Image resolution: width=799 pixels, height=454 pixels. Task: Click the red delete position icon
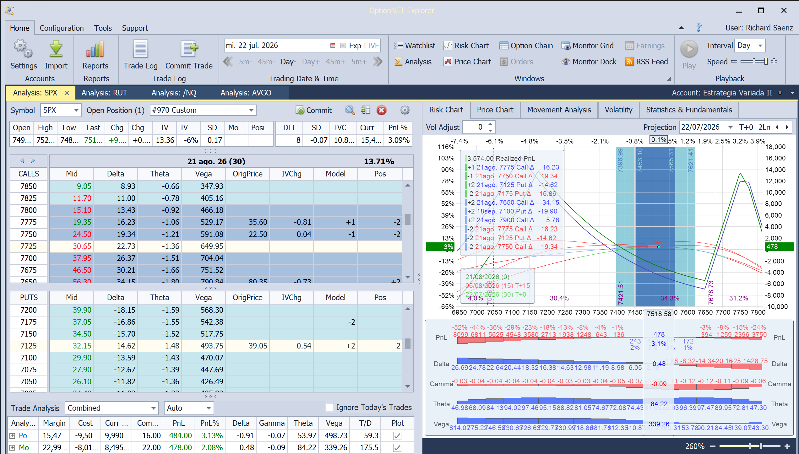pos(382,110)
